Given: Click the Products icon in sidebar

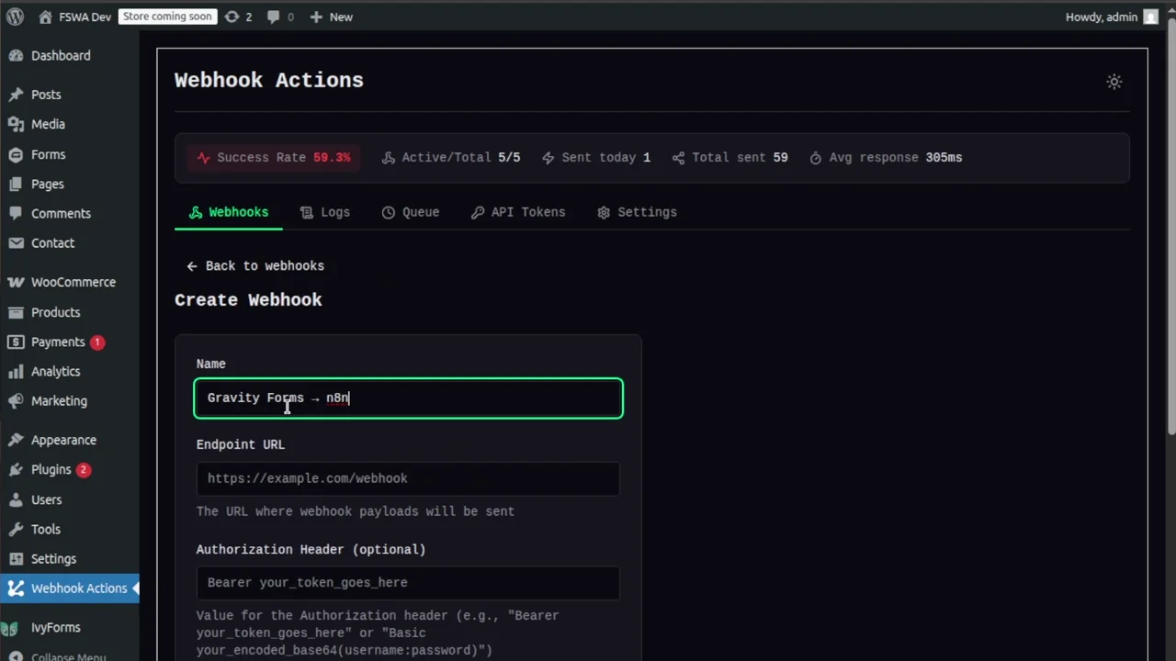Looking at the screenshot, I should coord(16,312).
